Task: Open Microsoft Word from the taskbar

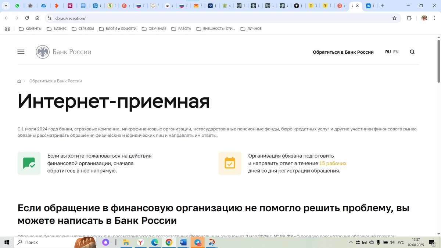Action: [x=183, y=242]
